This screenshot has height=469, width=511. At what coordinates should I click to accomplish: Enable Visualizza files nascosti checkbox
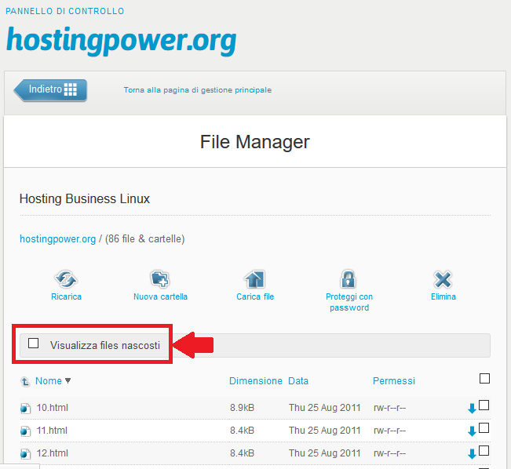coord(34,344)
